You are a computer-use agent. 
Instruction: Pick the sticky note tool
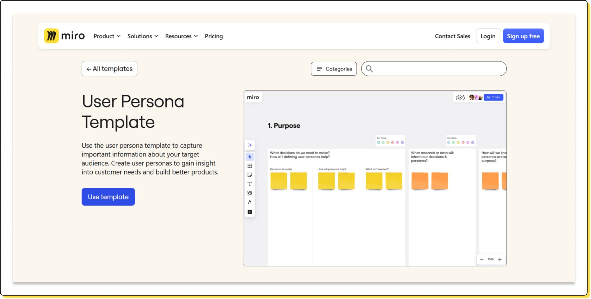(250, 175)
